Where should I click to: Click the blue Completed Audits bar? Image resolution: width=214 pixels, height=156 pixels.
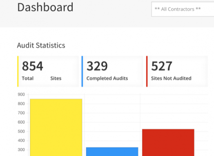coord(112,152)
